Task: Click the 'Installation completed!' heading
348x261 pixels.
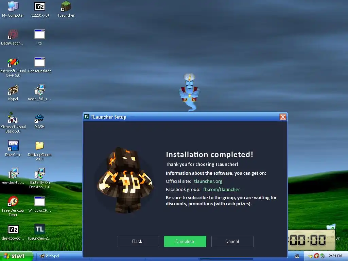Action: [x=209, y=155]
